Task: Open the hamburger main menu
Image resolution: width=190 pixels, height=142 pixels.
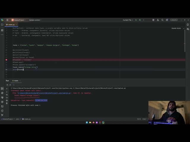Action: [7, 20]
